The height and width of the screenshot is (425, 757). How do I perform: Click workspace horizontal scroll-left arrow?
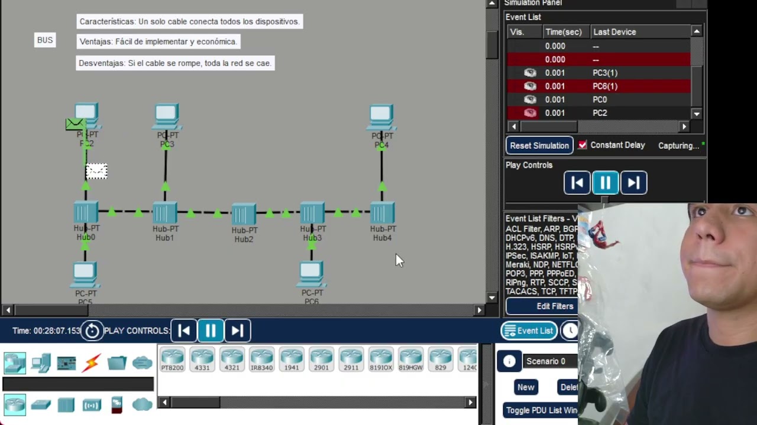point(8,310)
